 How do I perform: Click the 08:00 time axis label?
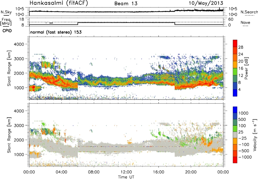click(x=94, y=172)
